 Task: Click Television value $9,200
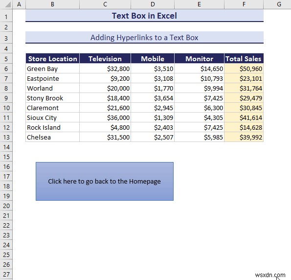[x=105, y=78]
